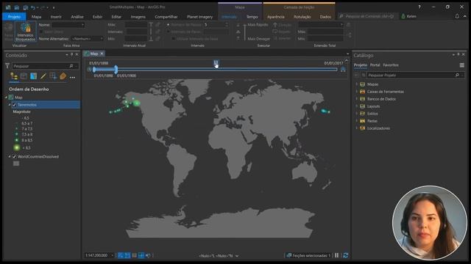
Task: Click the gray WorldCountriesDissolved symbol swatch
Action: pos(16,164)
